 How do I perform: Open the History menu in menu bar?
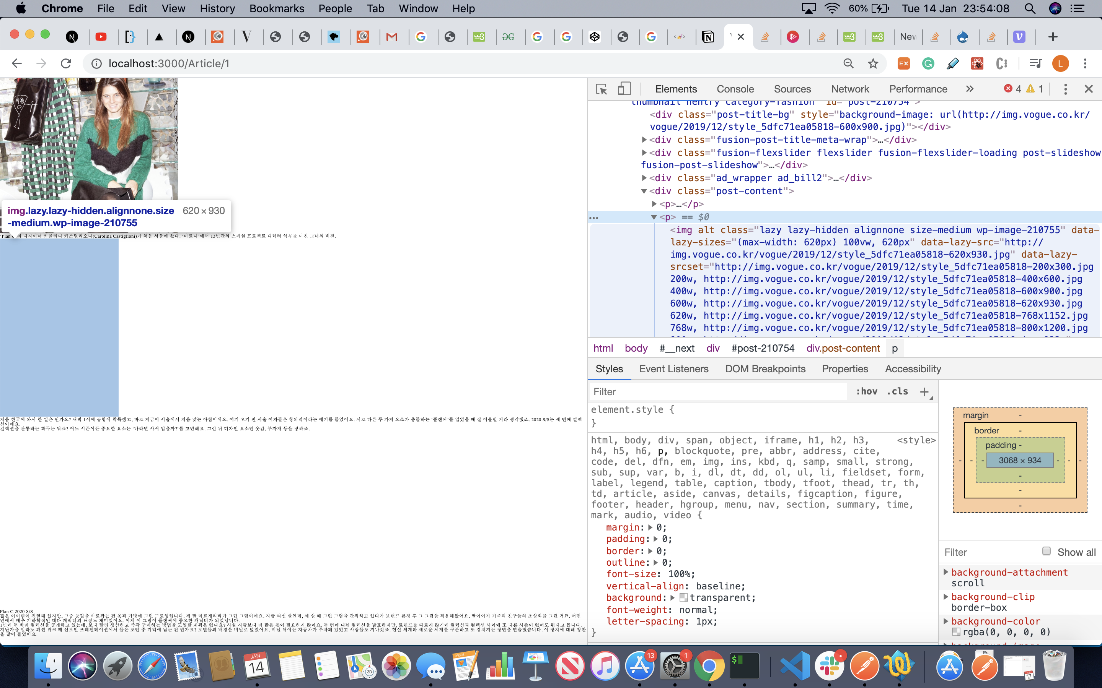point(217,8)
